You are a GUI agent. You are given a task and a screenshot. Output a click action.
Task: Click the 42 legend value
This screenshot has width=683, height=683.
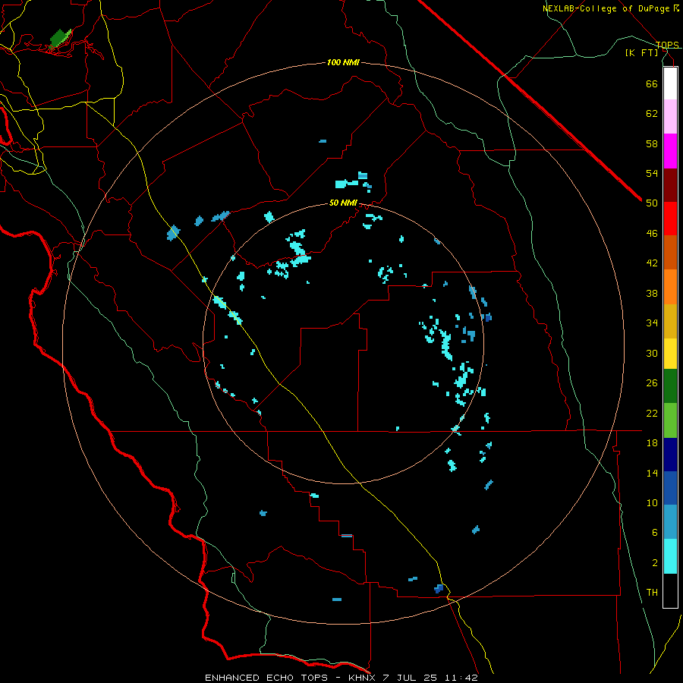coord(652,263)
